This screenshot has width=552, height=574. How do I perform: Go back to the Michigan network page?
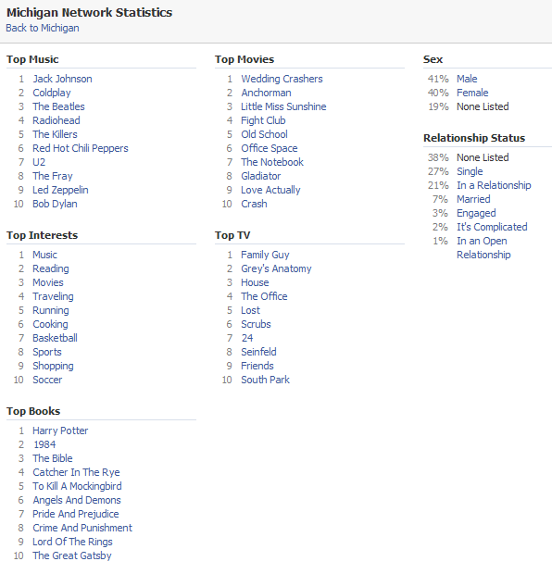[43, 28]
